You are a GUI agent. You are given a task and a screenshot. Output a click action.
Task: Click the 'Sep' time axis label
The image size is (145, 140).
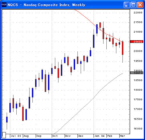[39, 136]
